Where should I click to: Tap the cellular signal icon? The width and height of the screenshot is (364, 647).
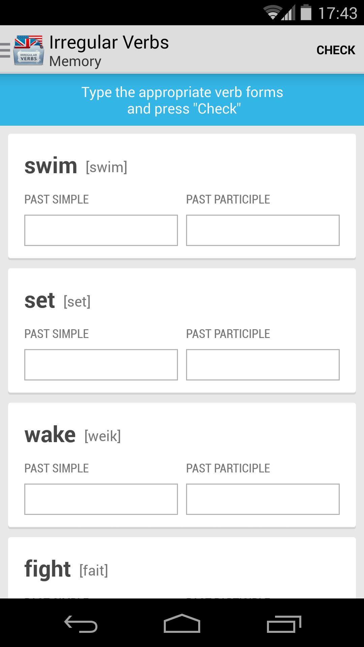pos(289,13)
